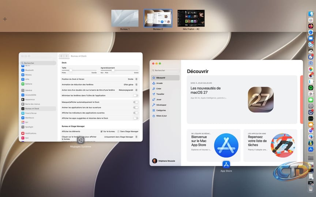Click Réglages Système icon under Settings window

coord(80,140)
